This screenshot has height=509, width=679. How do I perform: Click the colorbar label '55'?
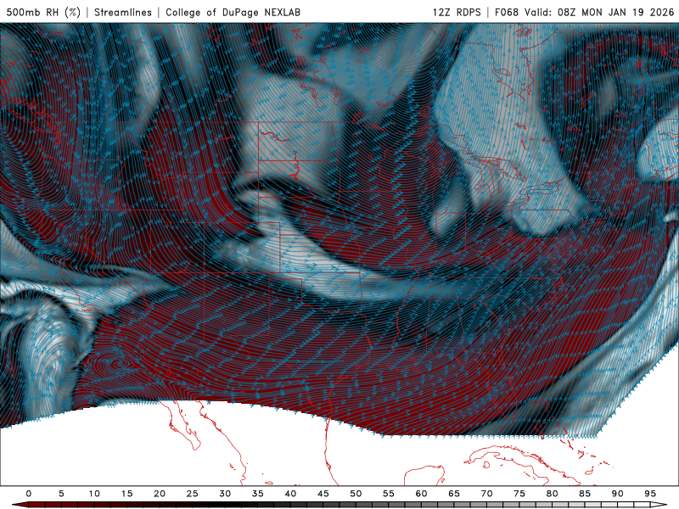[x=389, y=494]
